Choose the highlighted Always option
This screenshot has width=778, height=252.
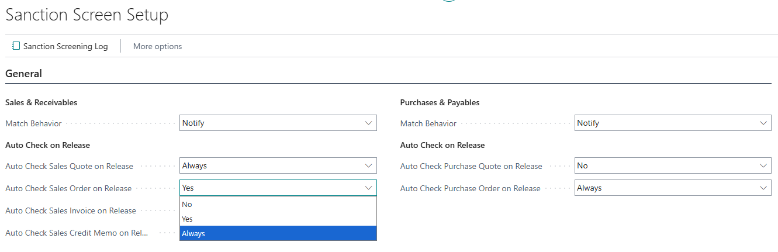(x=278, y=233)
